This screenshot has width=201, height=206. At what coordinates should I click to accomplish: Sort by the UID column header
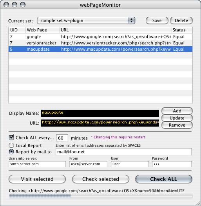tap(17, 30)
